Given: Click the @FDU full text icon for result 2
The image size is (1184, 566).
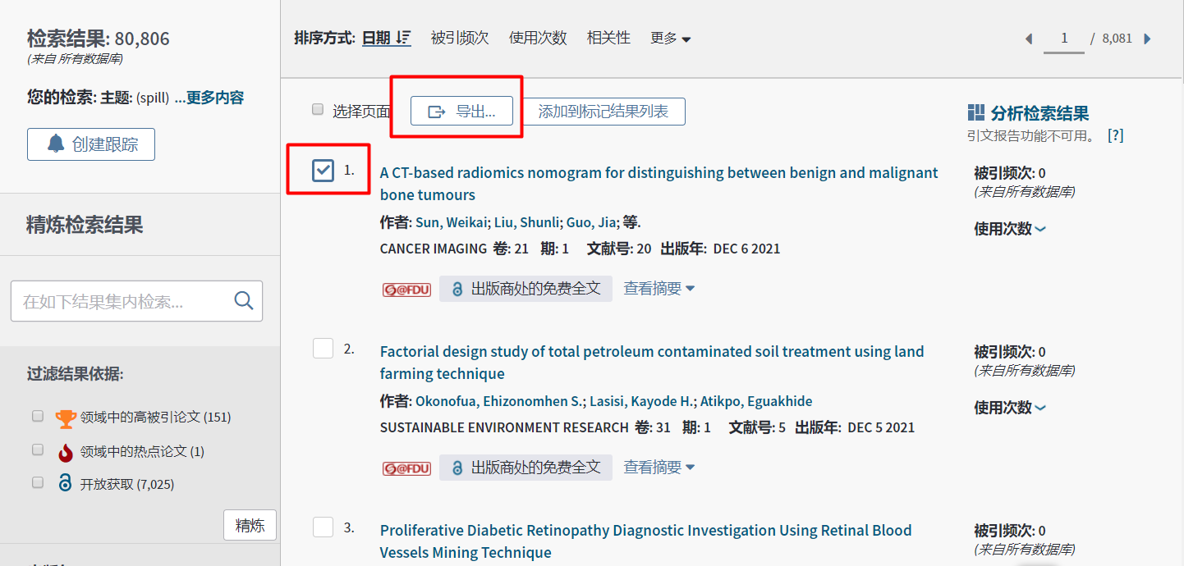Looking at the screenshot, I should point(406,468).
